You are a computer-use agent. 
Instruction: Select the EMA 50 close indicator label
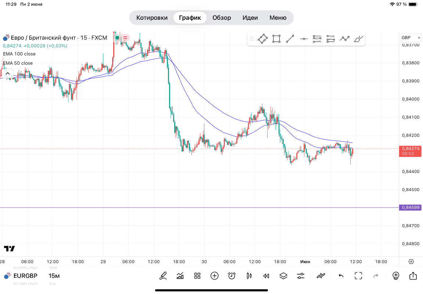coord(18,63)
